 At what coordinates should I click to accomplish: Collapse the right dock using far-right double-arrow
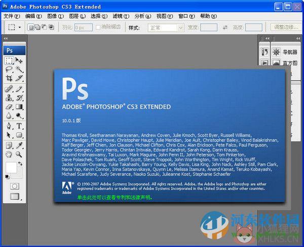point(298,39)
